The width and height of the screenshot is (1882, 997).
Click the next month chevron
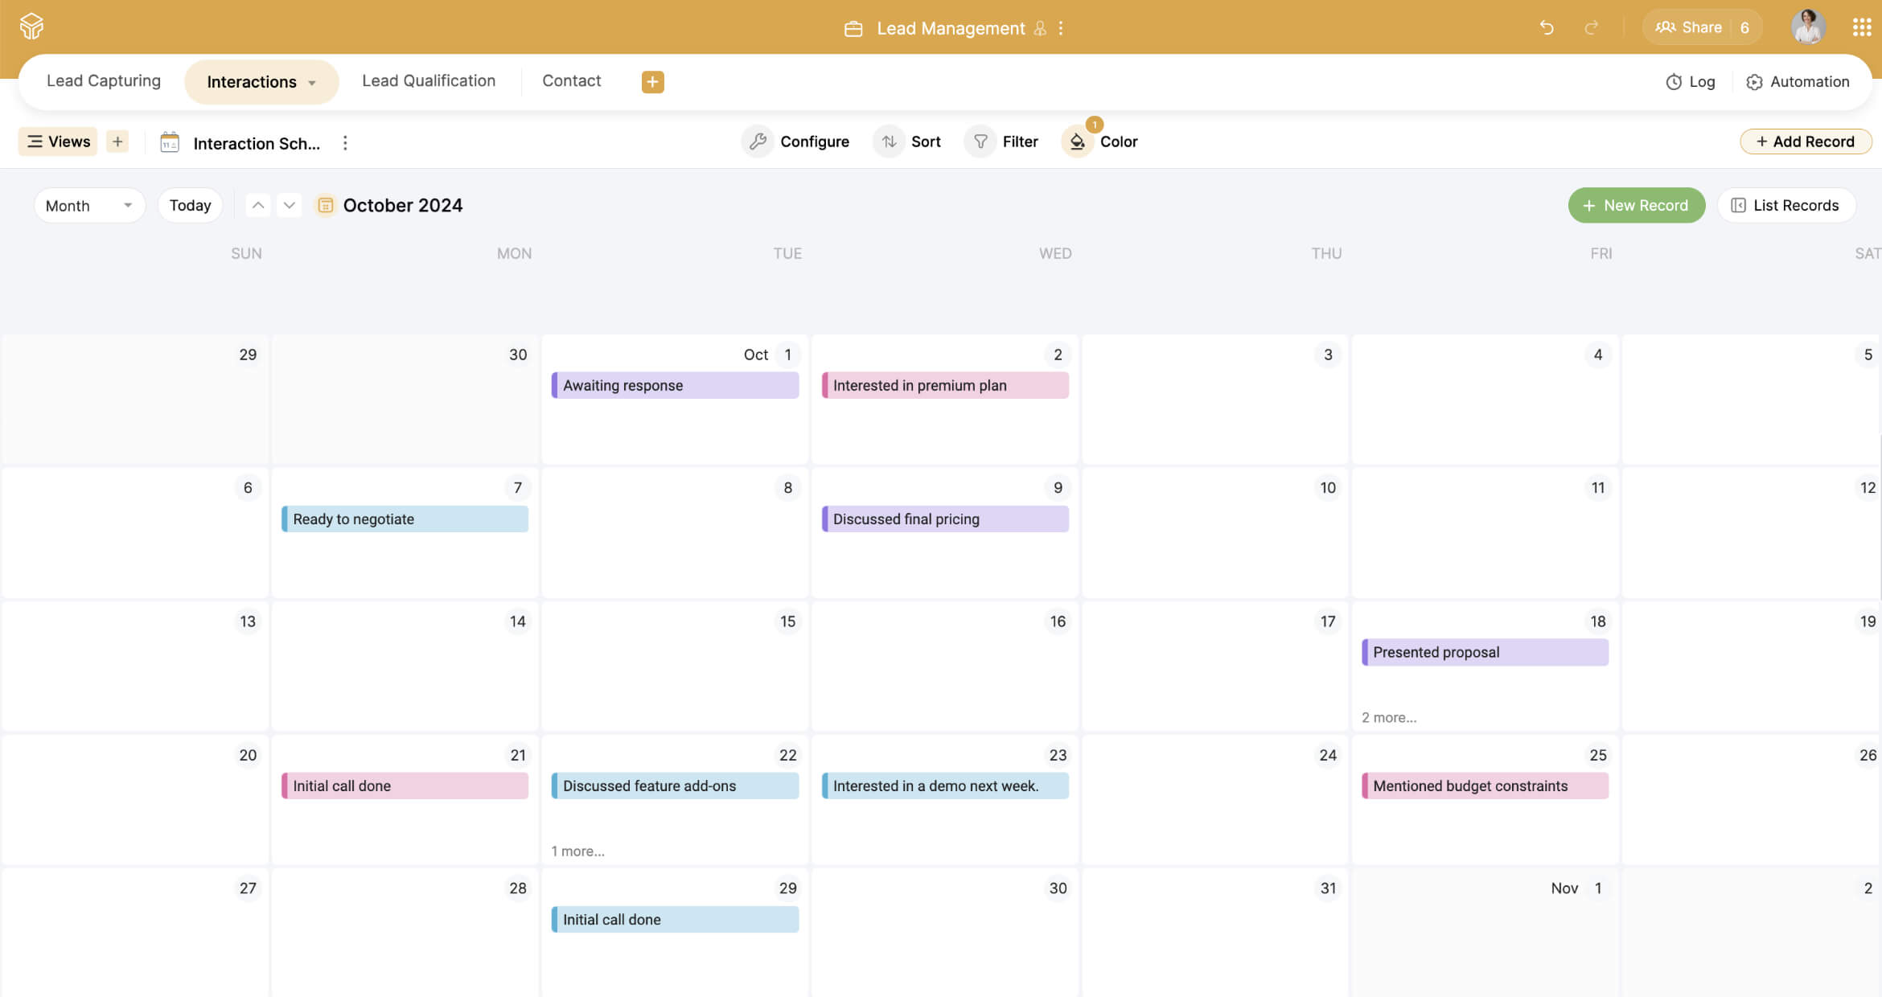[x=290, y=205]
